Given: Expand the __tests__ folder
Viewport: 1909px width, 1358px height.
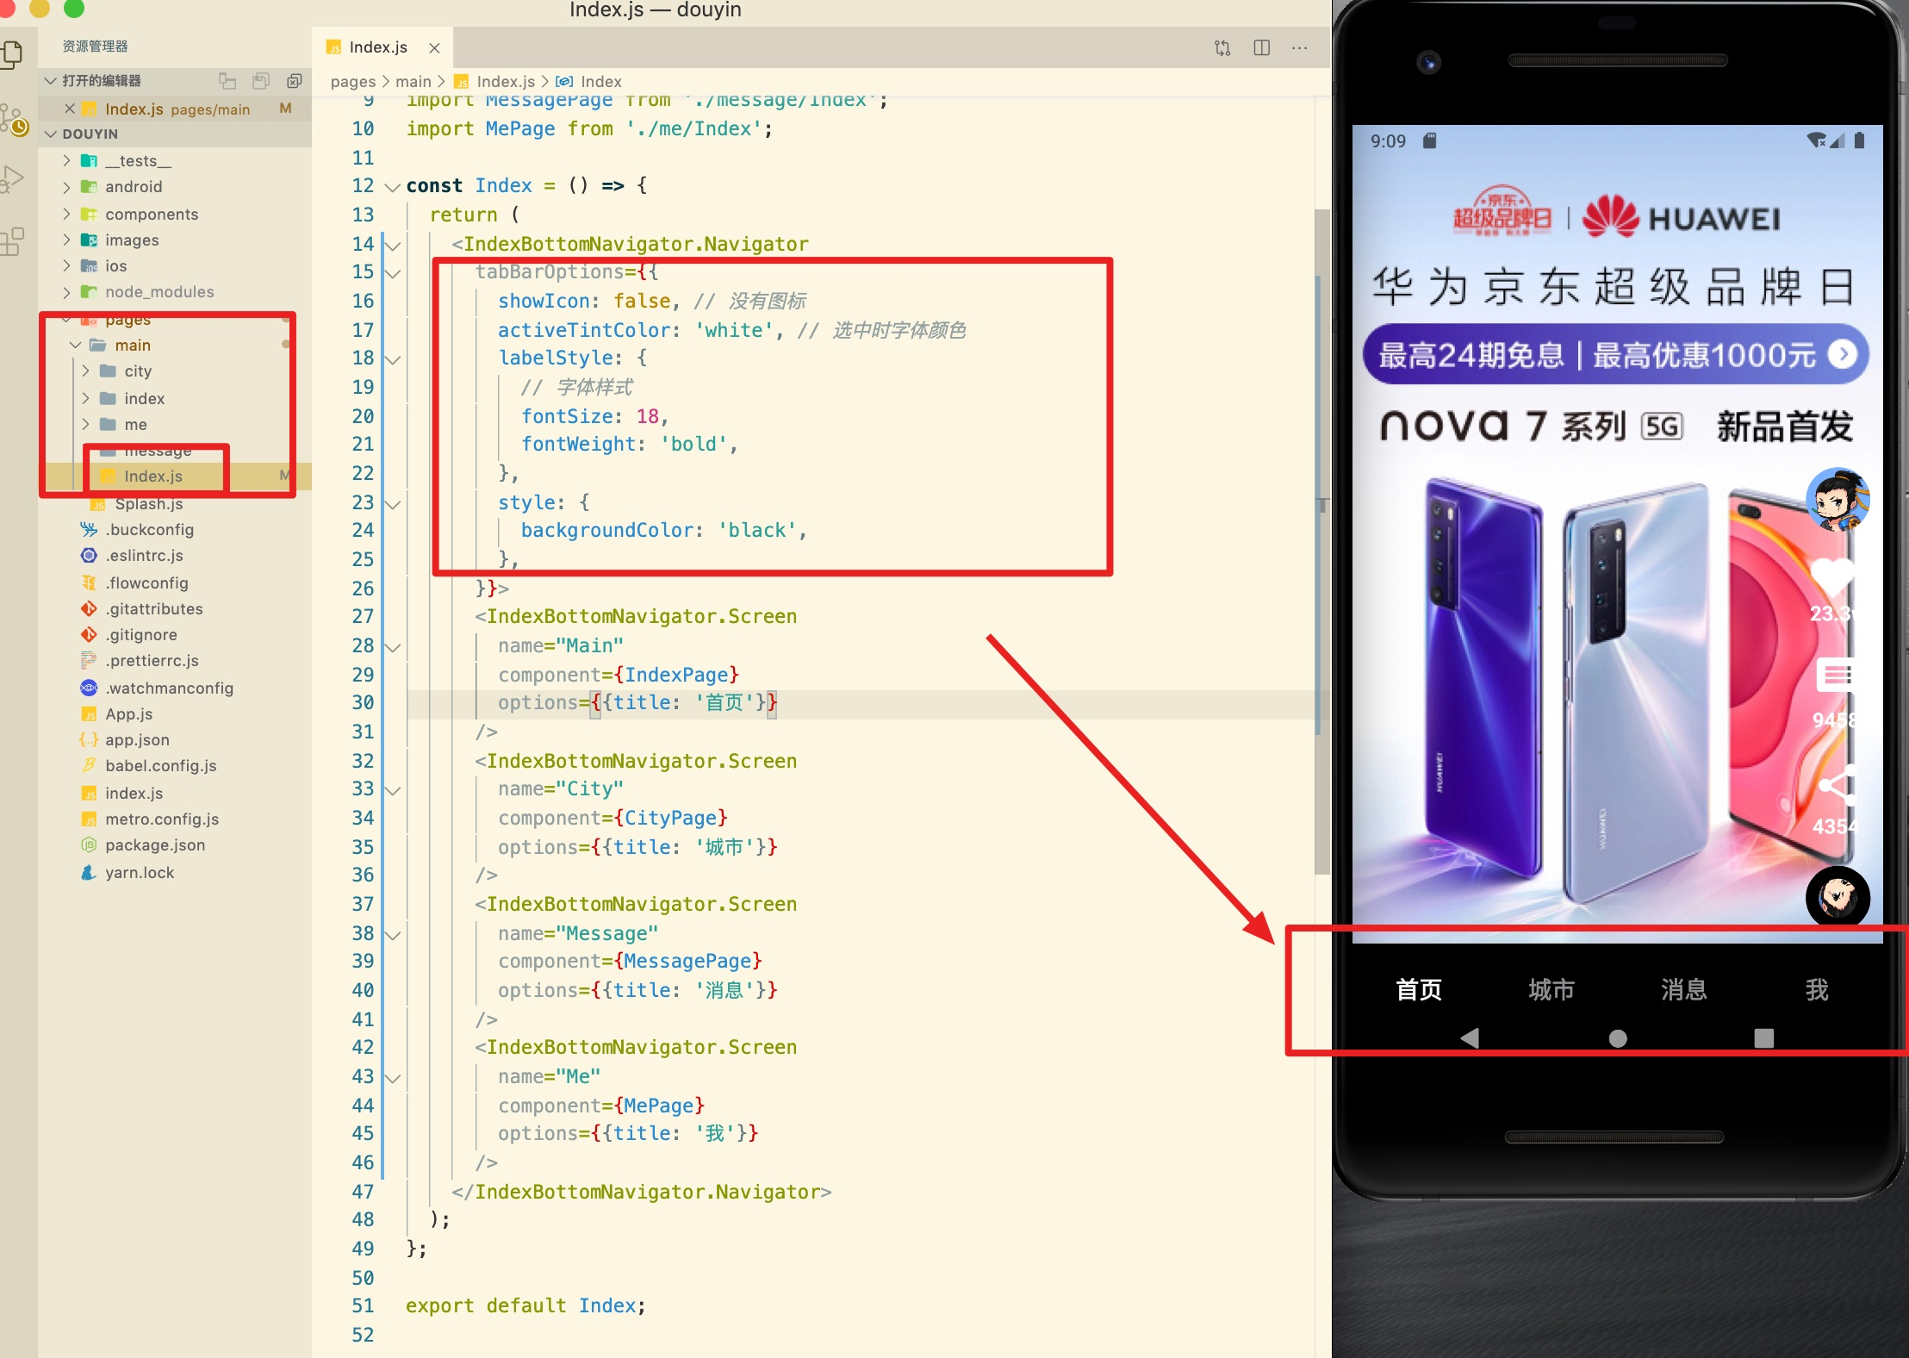Looking at the screenshot, I should coord(66,161).
